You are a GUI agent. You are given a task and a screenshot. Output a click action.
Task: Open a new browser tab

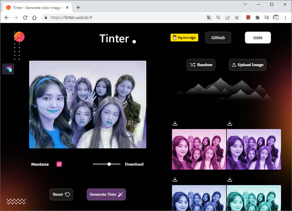[78, 8]
